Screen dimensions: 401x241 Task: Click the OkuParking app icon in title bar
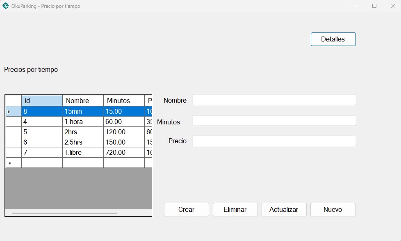click(6, 6)
